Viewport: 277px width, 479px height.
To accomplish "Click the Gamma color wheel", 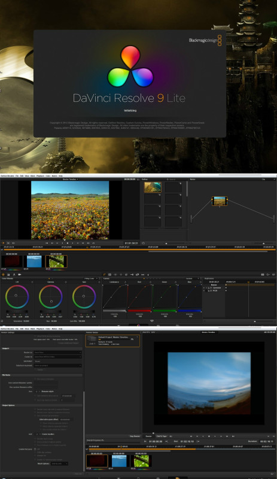I will (51, 296).
